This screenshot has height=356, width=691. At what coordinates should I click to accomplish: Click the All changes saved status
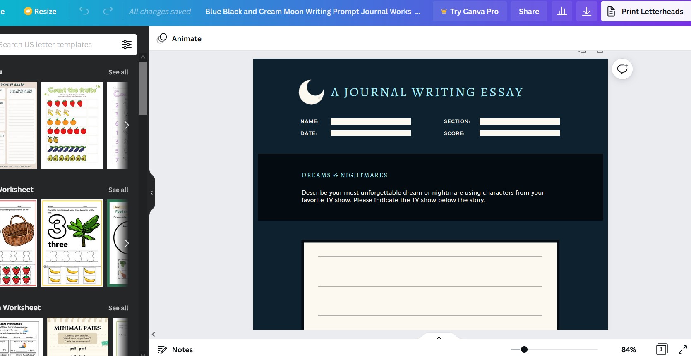(x=160, y=12)
